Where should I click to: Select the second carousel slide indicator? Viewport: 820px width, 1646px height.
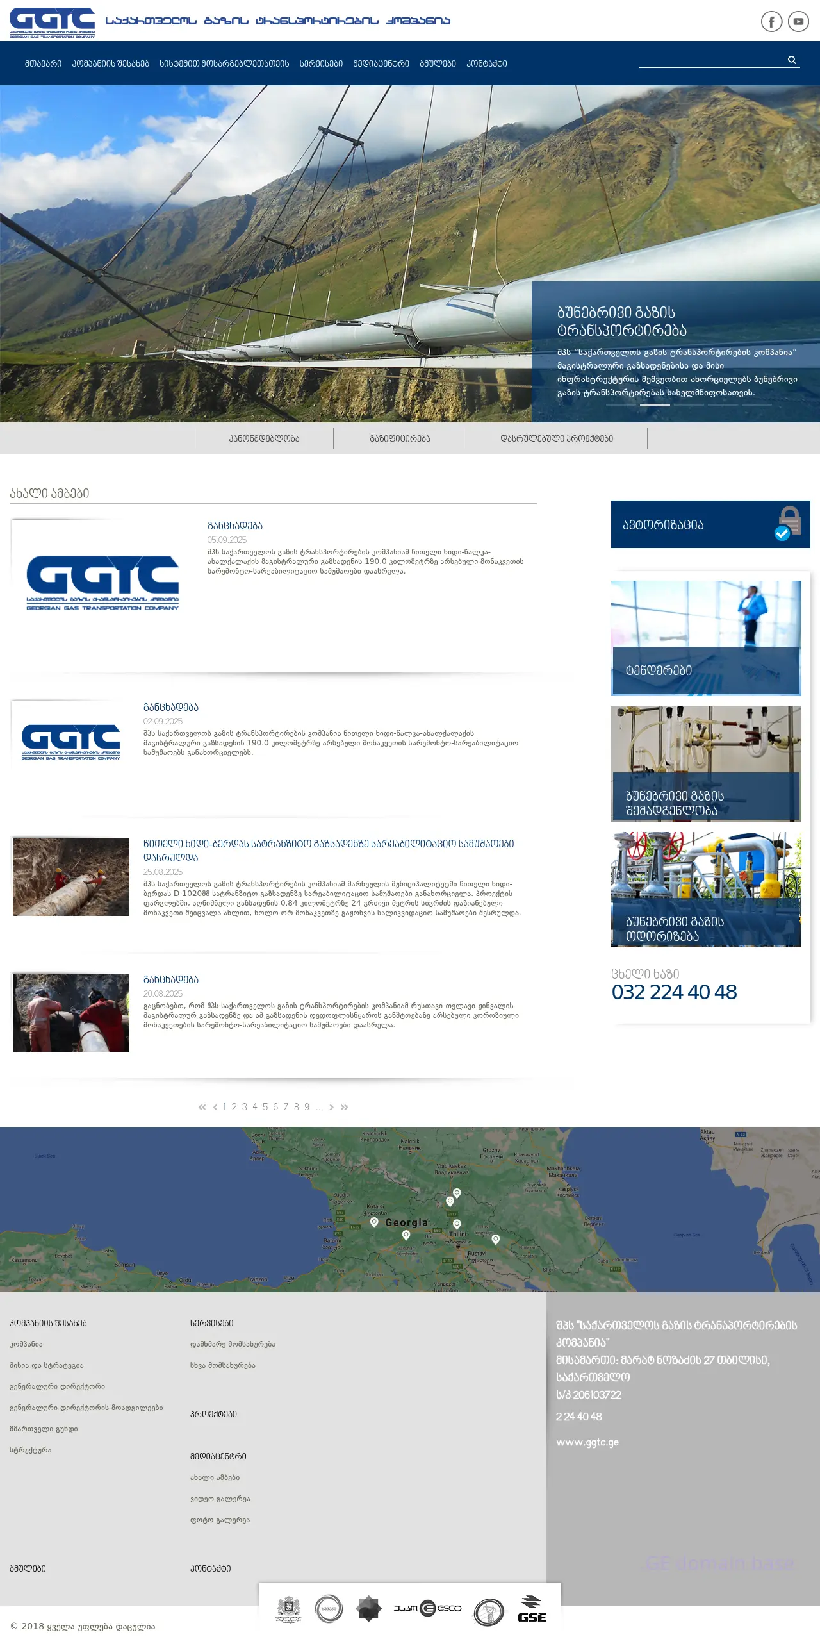[655, 404]
